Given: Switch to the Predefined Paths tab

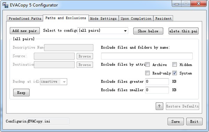Looking at the screenshot, I should coord(25,19).
